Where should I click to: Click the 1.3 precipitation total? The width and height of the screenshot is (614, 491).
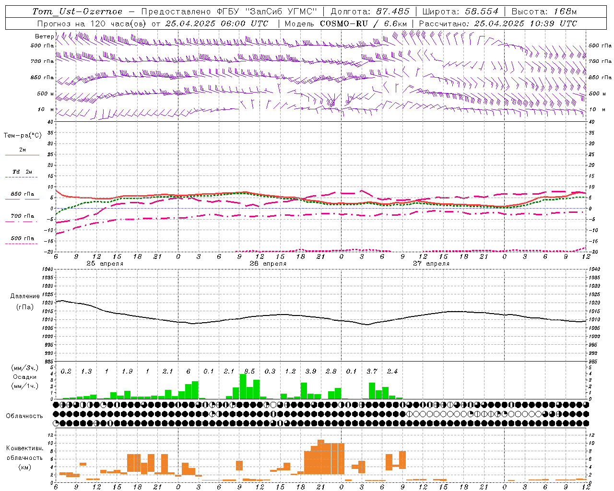click(x=86, y=371)
